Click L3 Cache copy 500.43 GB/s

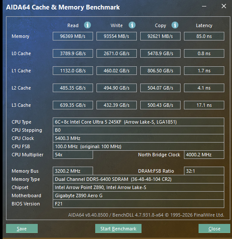(160, 105)
